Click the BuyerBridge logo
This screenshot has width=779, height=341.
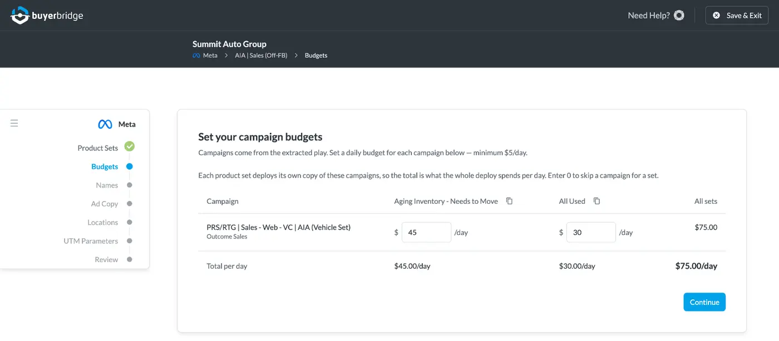(47, 16)
